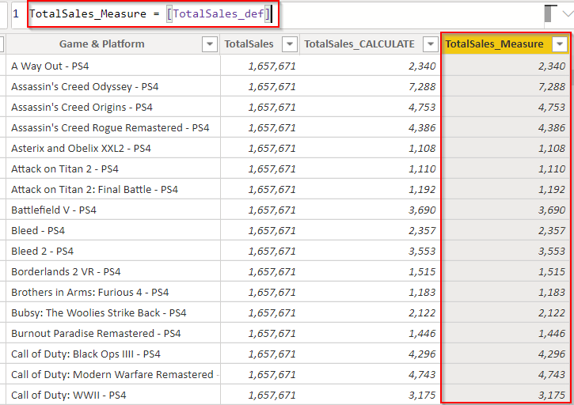574x405 pixels.
Task: Open the TotalSales column filter dropdown
Action: [290, 44]
